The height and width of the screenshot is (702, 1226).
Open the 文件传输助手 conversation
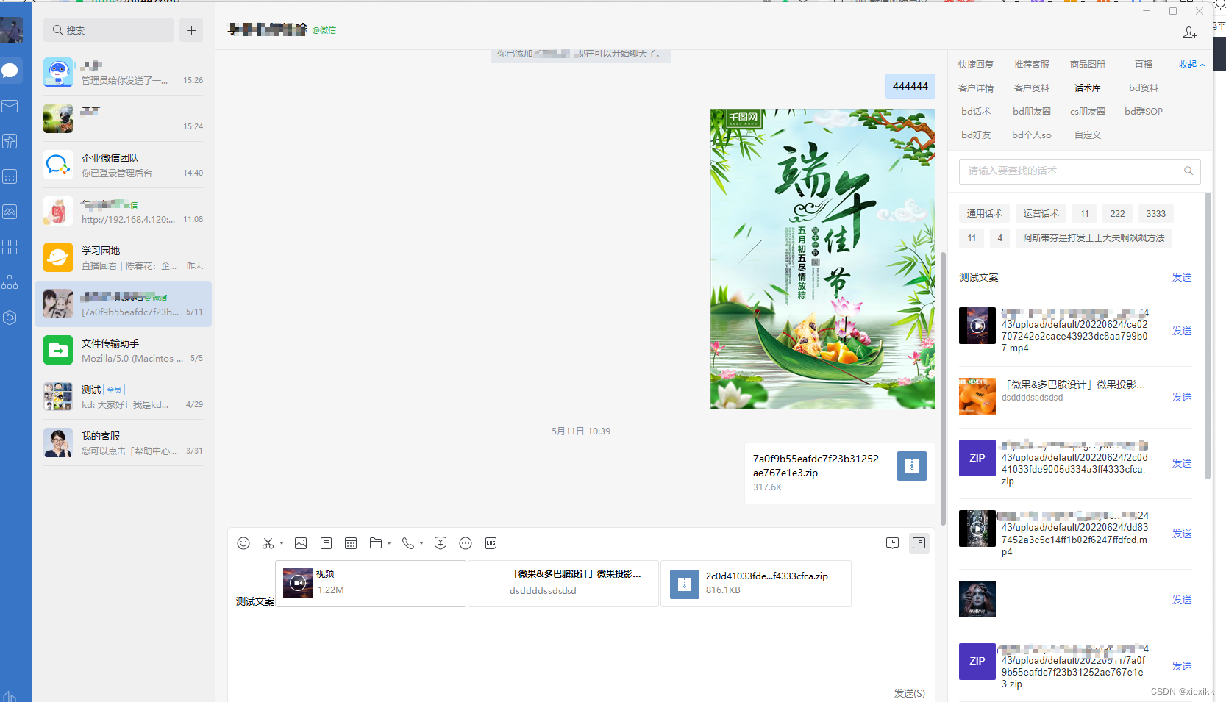(x=123, y=351)
